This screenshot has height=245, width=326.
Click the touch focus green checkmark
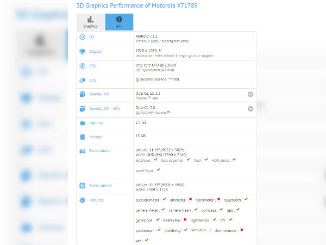pos(159,170)
